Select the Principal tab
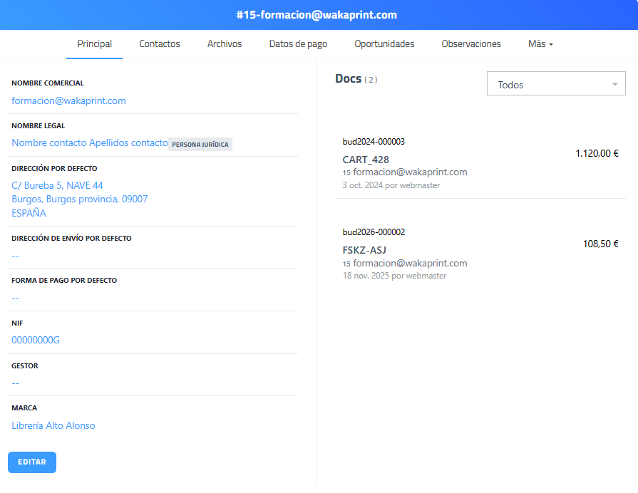Image resolution: width=638 pixels, height=493 pixels. point(95,44)
